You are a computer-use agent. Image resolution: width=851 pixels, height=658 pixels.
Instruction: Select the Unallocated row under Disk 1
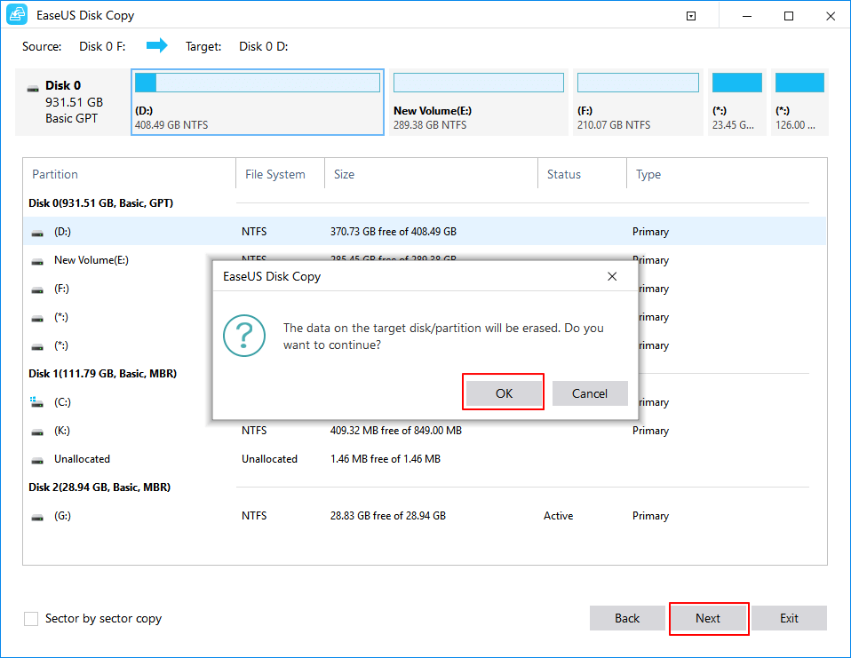425,459
